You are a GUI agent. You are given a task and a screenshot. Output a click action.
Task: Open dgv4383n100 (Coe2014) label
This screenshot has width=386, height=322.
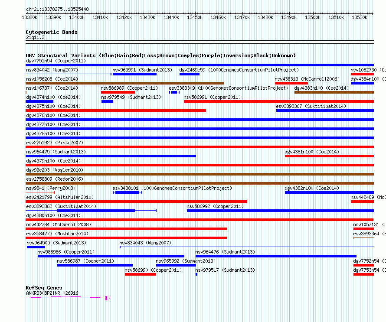tap(321, 88)
